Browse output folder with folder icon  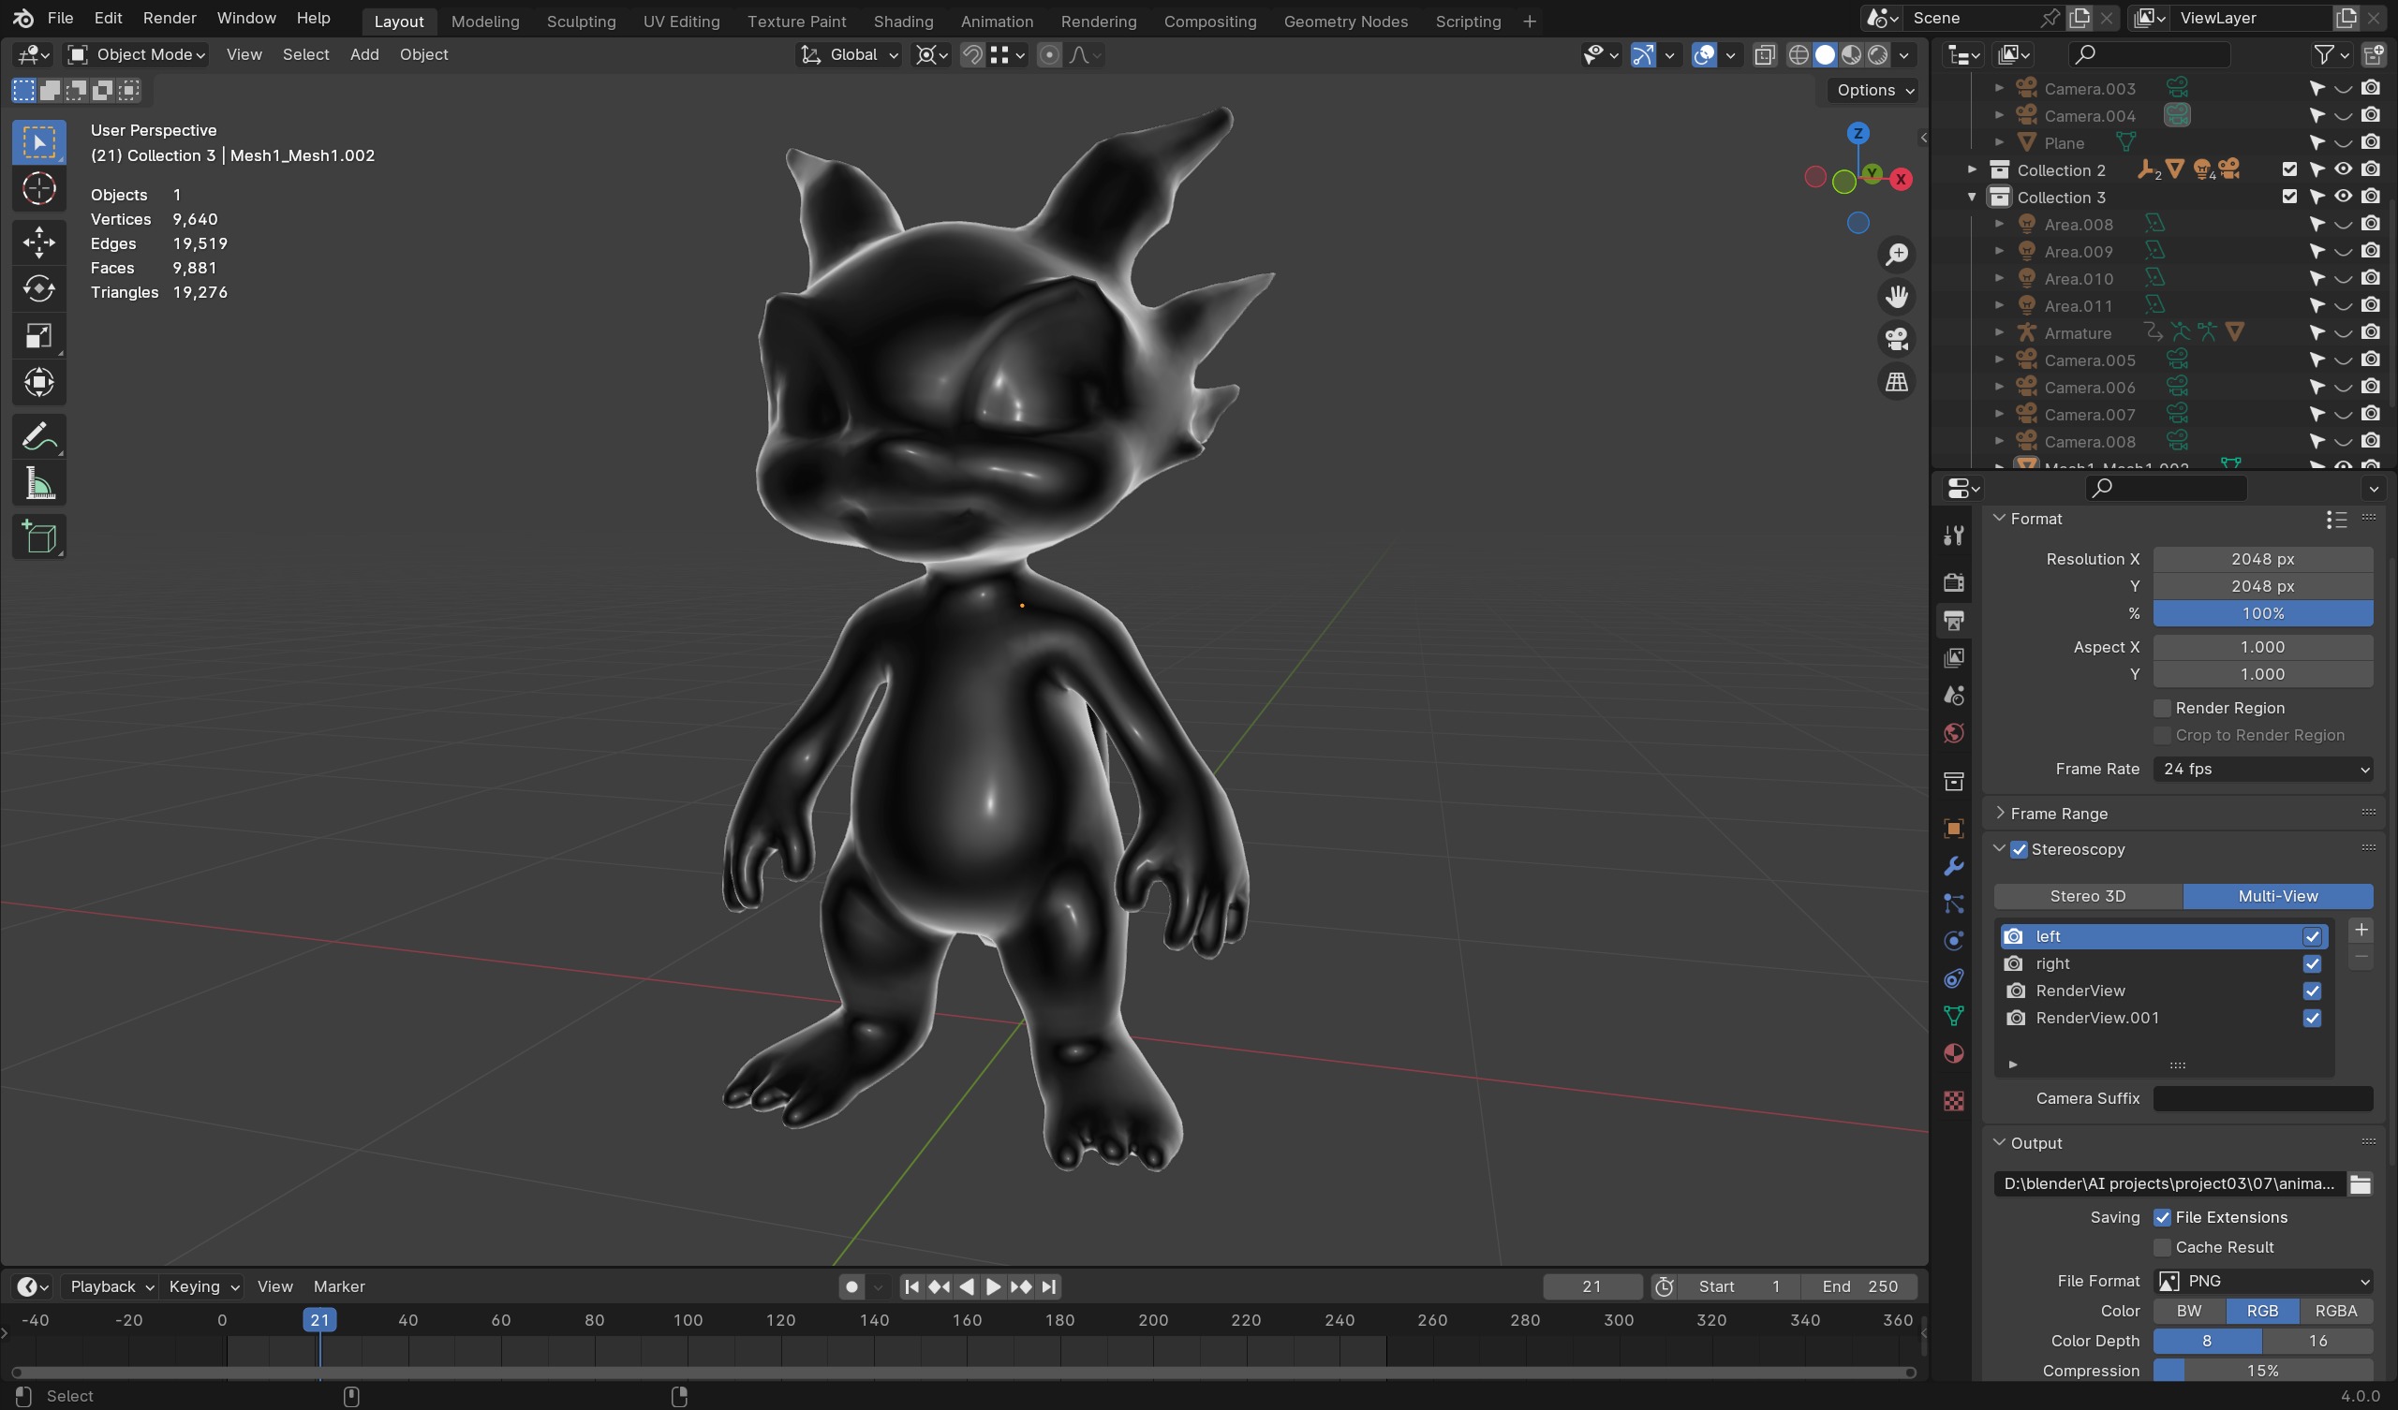pos(2360,1183)
